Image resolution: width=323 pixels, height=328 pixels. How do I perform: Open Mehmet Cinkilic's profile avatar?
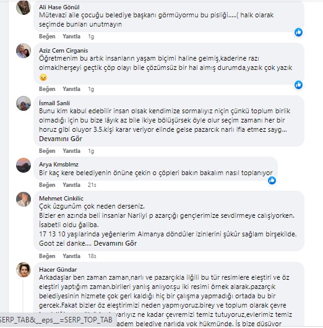(24, 199)
